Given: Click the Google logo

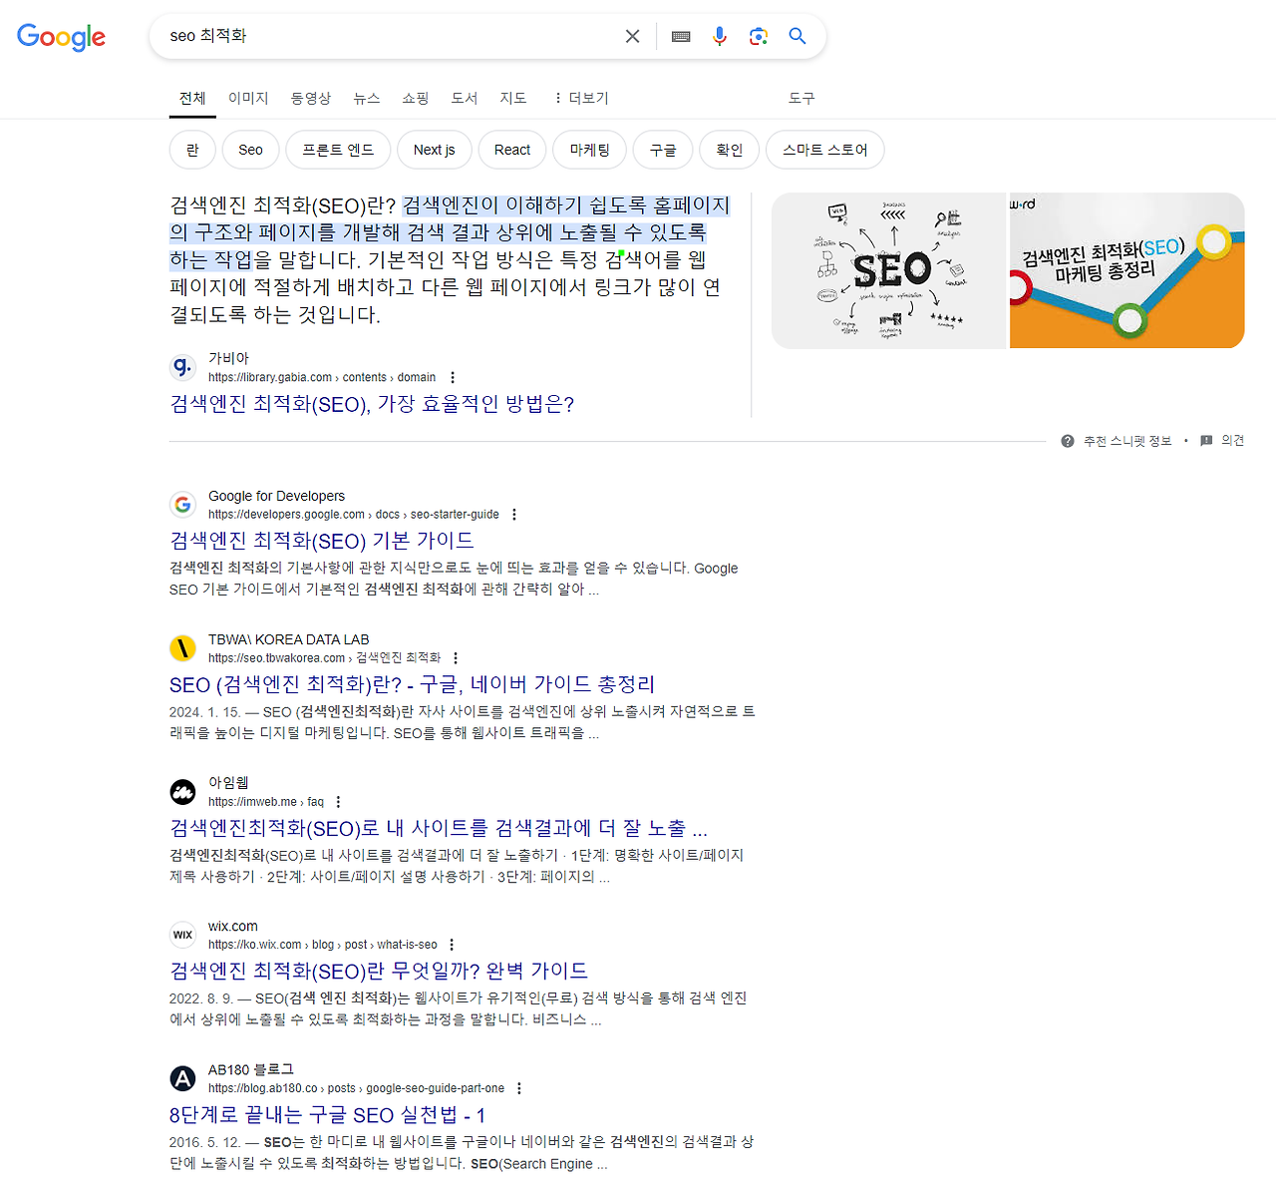Looking at the screenshot, I should [61, 37].
